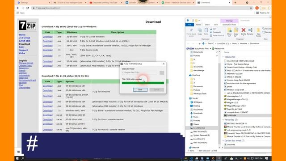Bookmark page with the star icon
Image resolution: width=286 pixels, height=161 pixels.
[251, 8]
